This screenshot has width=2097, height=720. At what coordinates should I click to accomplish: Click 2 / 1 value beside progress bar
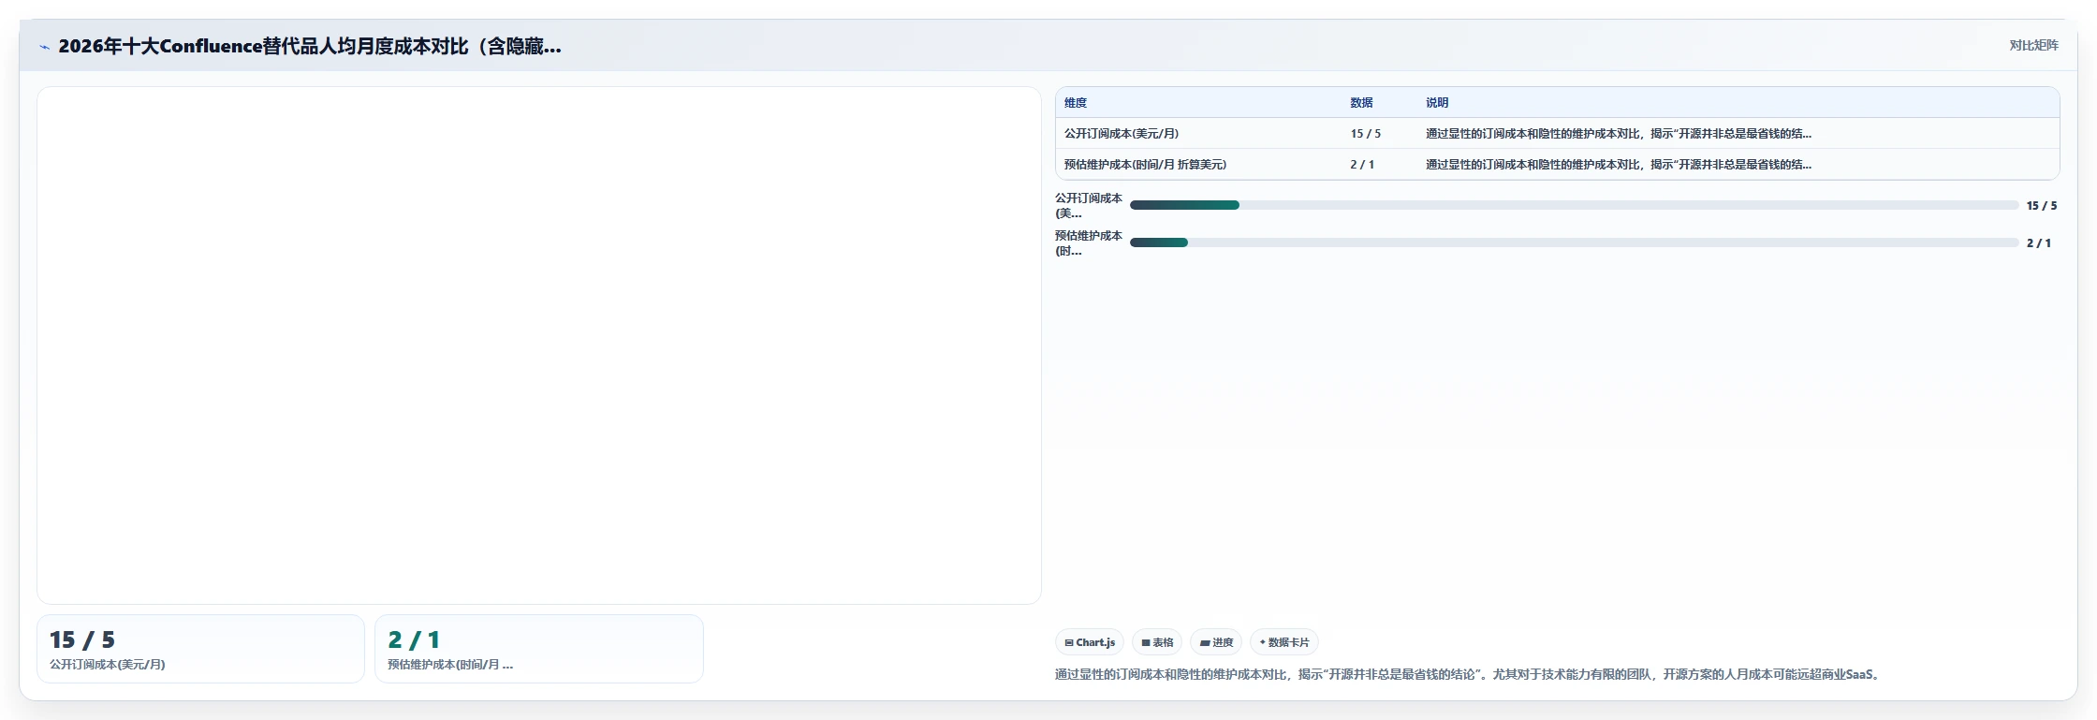tap(2039, 243)
